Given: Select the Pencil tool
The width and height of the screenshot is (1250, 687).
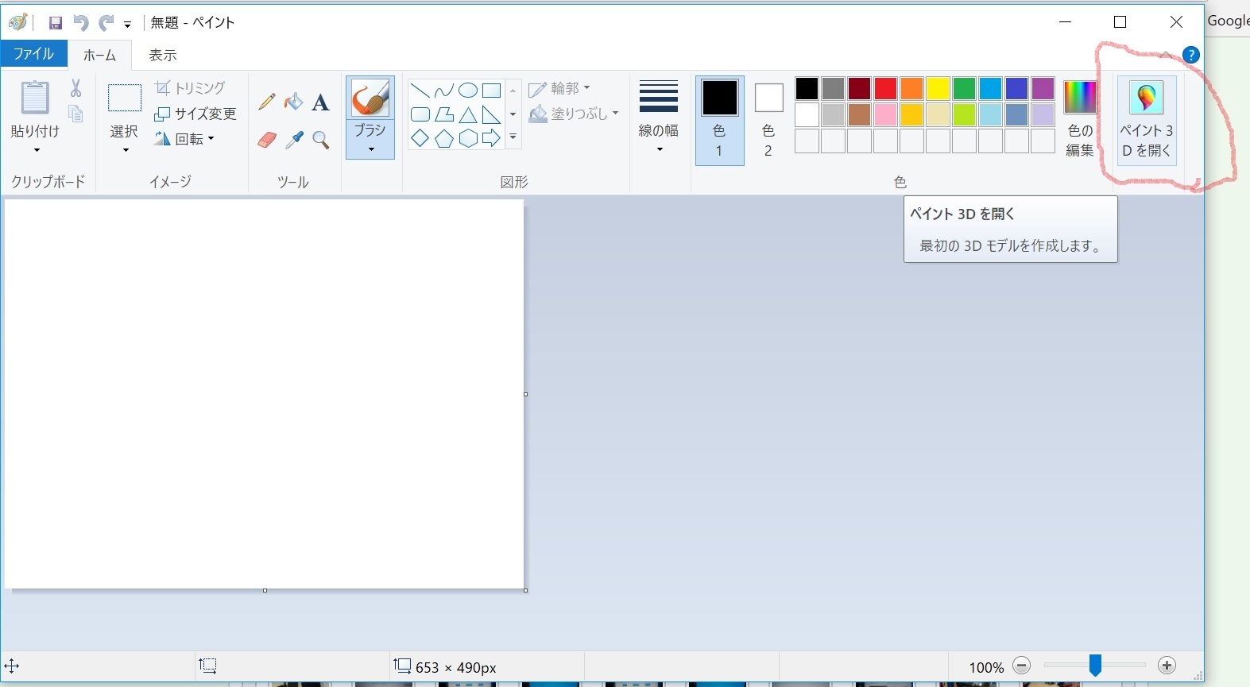Looking at the screenshot, I should (x=267, y=102).
